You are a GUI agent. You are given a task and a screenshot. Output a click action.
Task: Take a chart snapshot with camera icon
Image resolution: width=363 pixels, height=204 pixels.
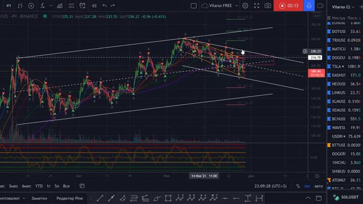(x=268, y=6)
